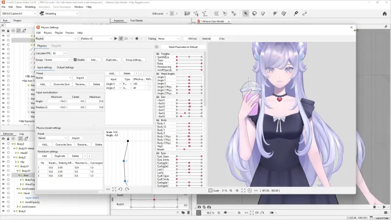Viewport: 391px width, 220px height.
Task: Open the Physics menu in Physics Settings
Action: click(48, 33)
